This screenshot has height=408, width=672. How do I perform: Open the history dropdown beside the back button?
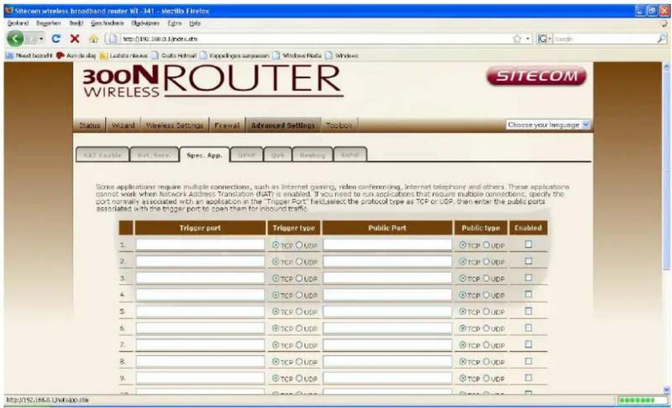41,39
